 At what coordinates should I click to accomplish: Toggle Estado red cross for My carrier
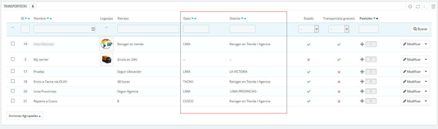tap(308, 60)
